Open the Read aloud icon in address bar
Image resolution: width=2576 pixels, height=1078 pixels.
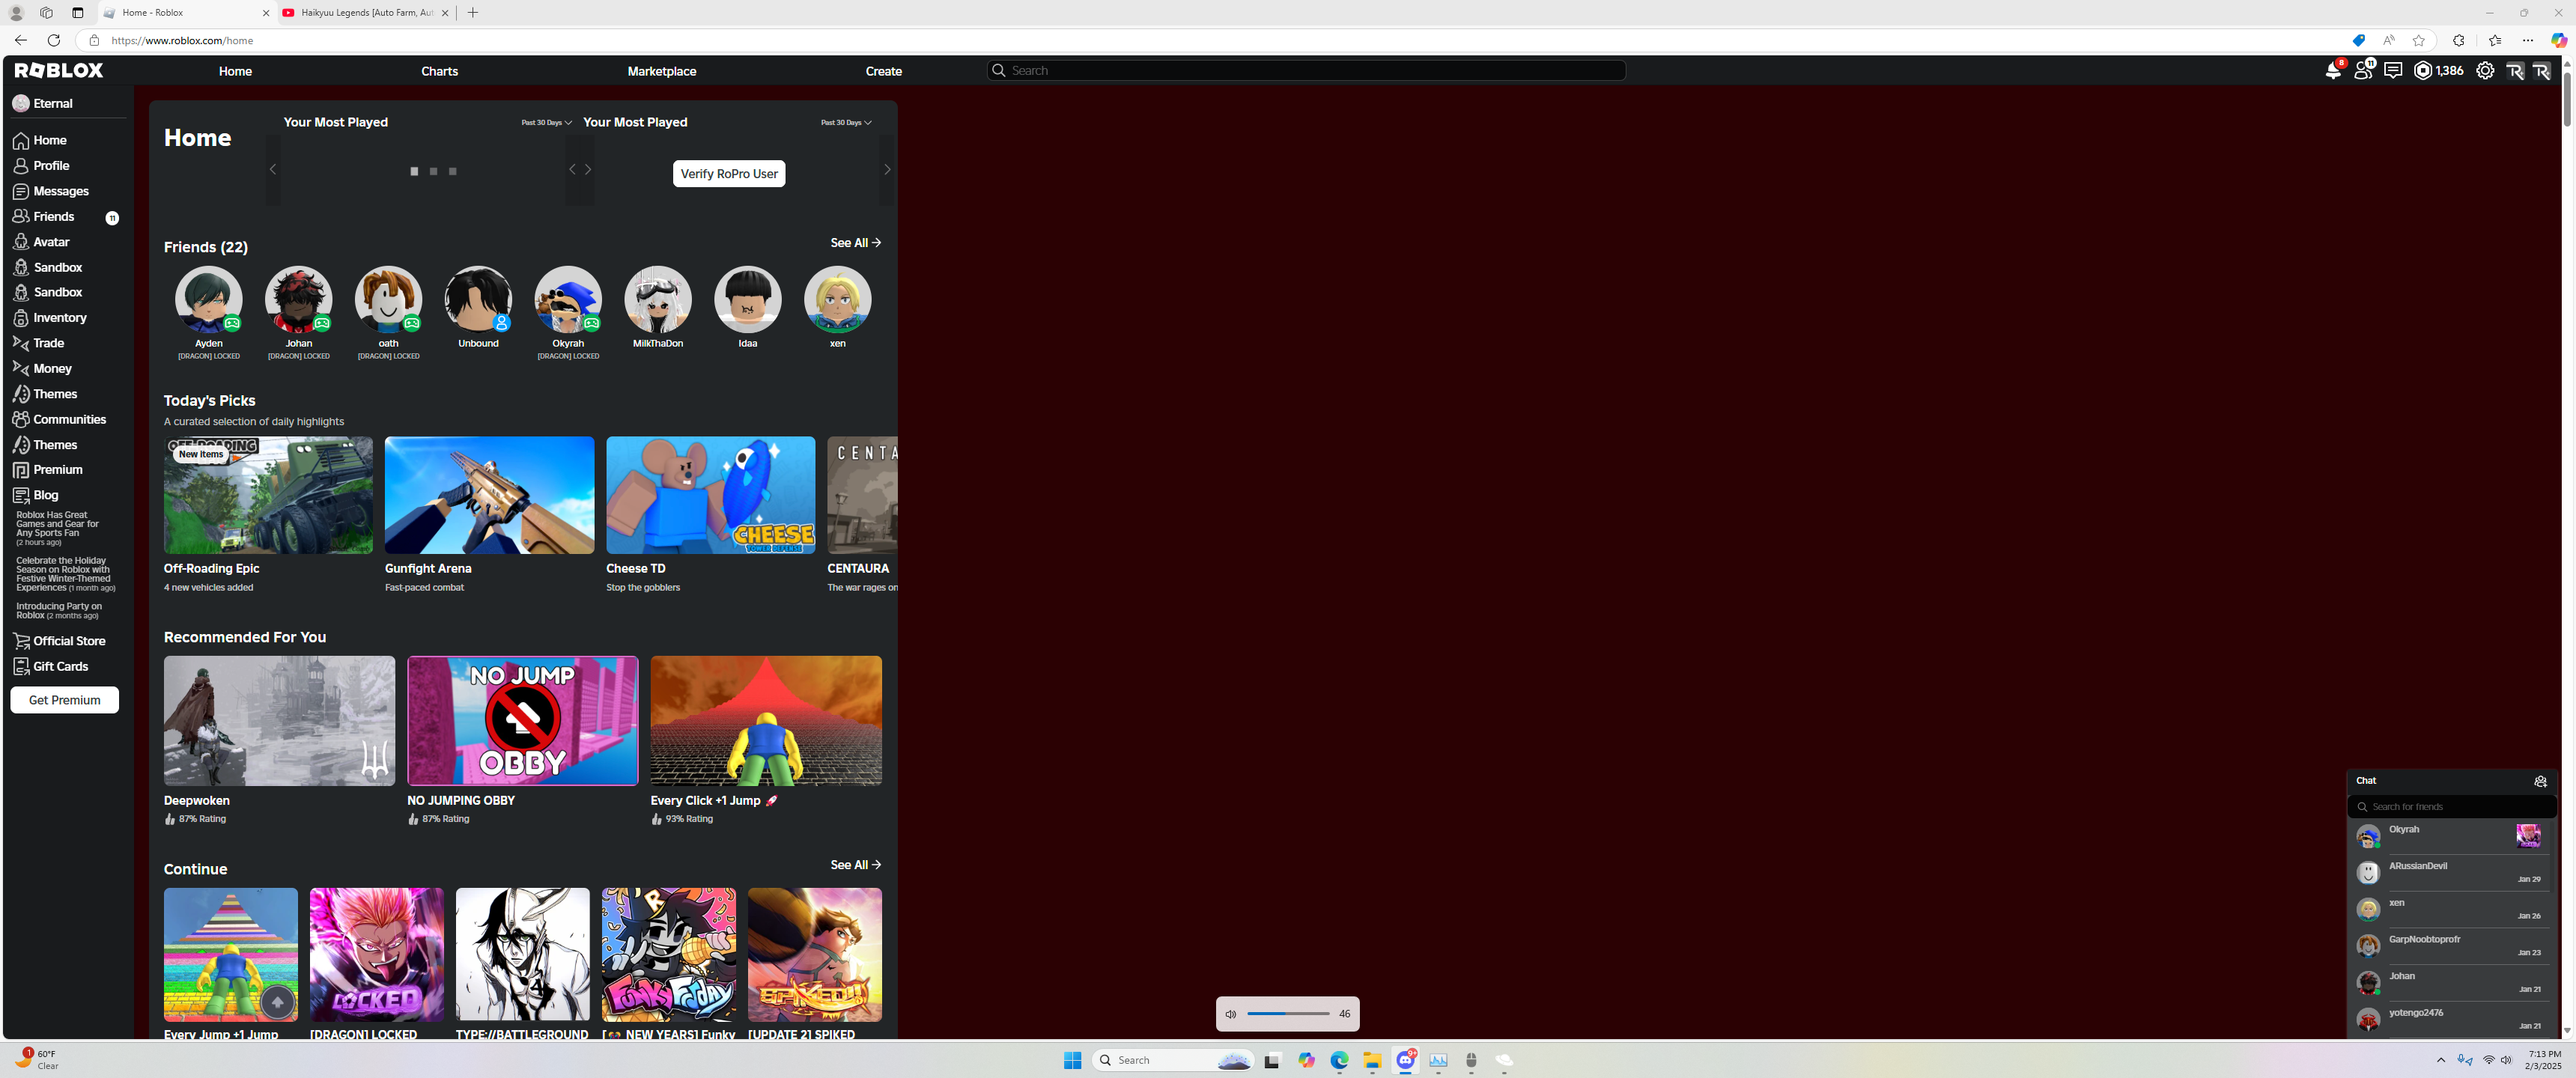click(x=2389, y=40)
